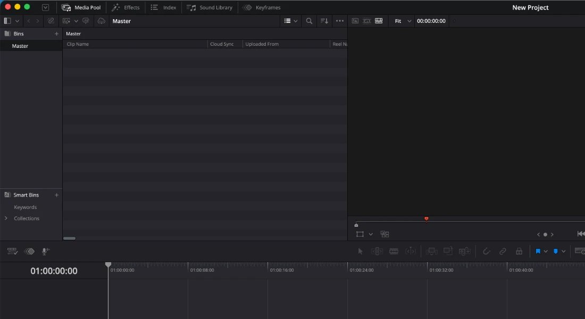Open the Sound Library panel

tap(210, 7)
